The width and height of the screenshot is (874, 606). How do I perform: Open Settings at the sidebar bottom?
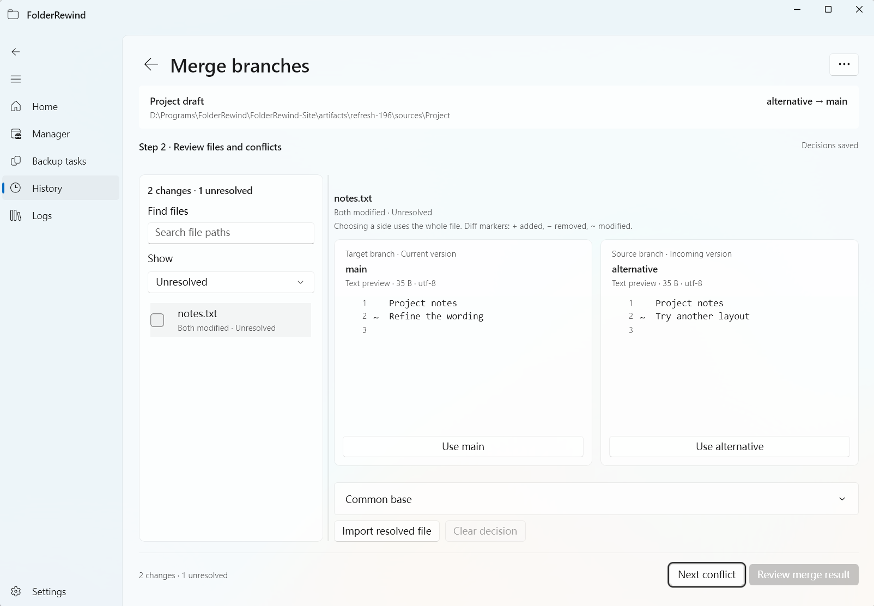click(x=61, y=591)
